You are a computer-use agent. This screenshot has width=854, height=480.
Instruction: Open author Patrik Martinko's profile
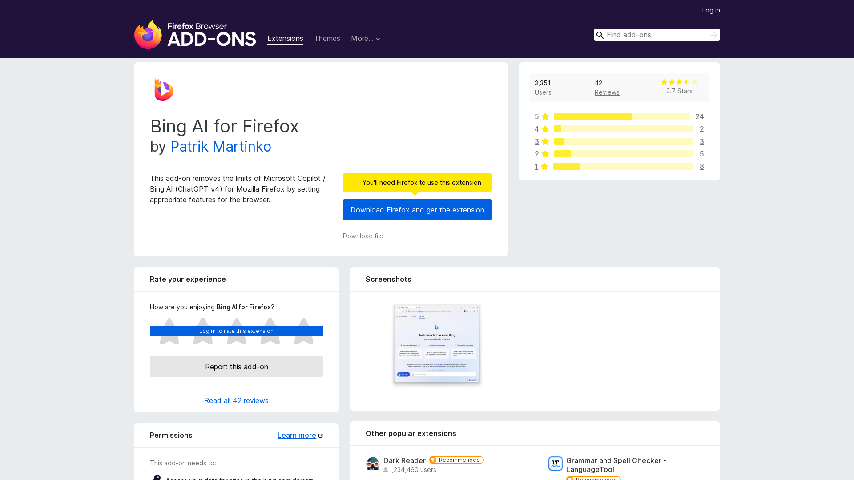point(221,147)
